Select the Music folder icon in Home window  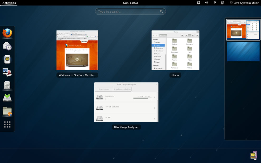[x=190, y=48]
